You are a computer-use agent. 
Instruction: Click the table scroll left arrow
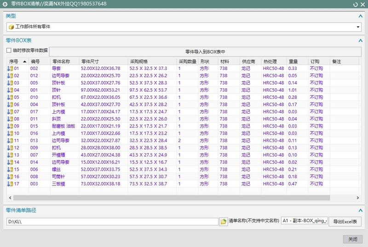[x=10, y=198]
